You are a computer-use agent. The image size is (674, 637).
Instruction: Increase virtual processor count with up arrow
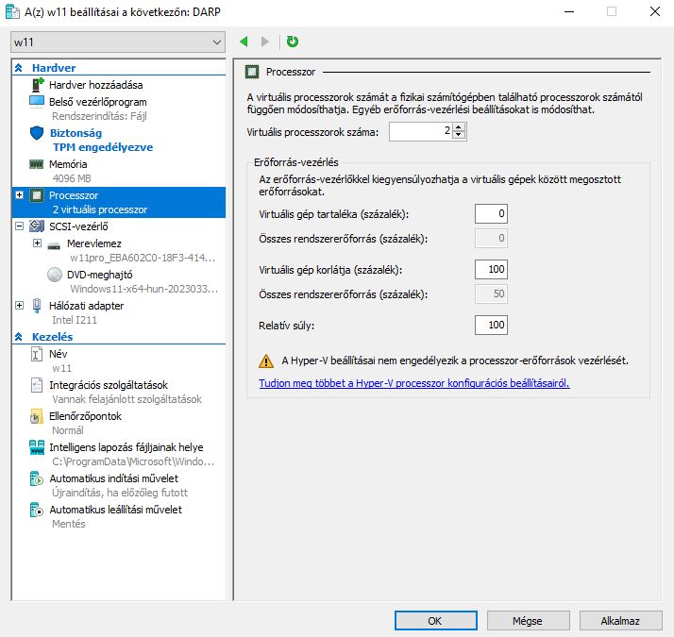click(x=459, y=128)
